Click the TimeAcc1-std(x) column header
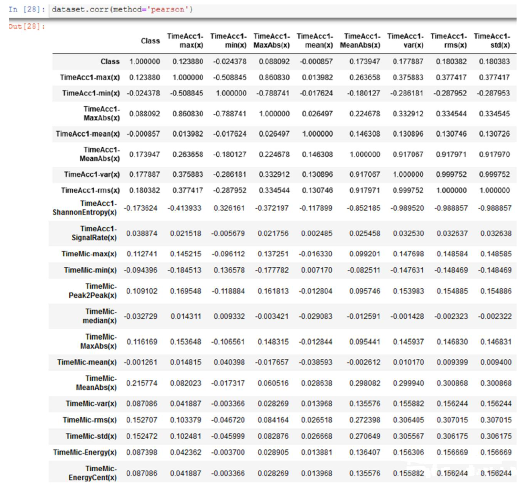Viewport: 523px width, 487px height. point(492,41)
